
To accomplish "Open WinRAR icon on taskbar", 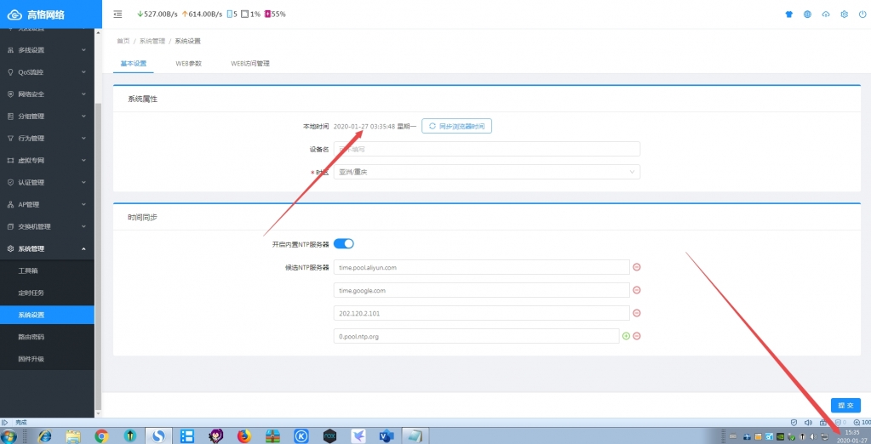I will point(272,436).
